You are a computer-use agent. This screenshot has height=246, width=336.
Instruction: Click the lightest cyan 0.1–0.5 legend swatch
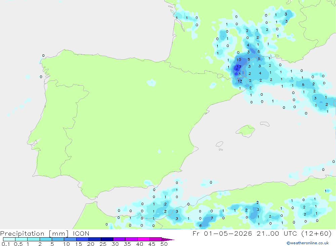[9, 239]
